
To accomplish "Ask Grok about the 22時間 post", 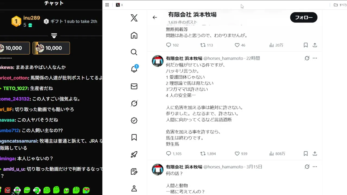I will pyautogui.click(x=307, y=58).
